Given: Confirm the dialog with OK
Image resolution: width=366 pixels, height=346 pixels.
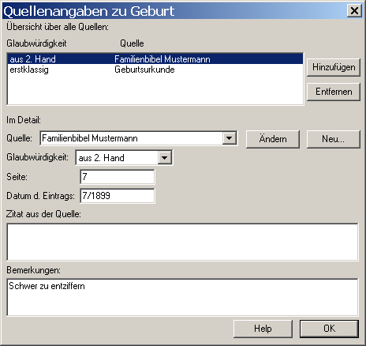Looking at the screenshot, I should (329, 329).
